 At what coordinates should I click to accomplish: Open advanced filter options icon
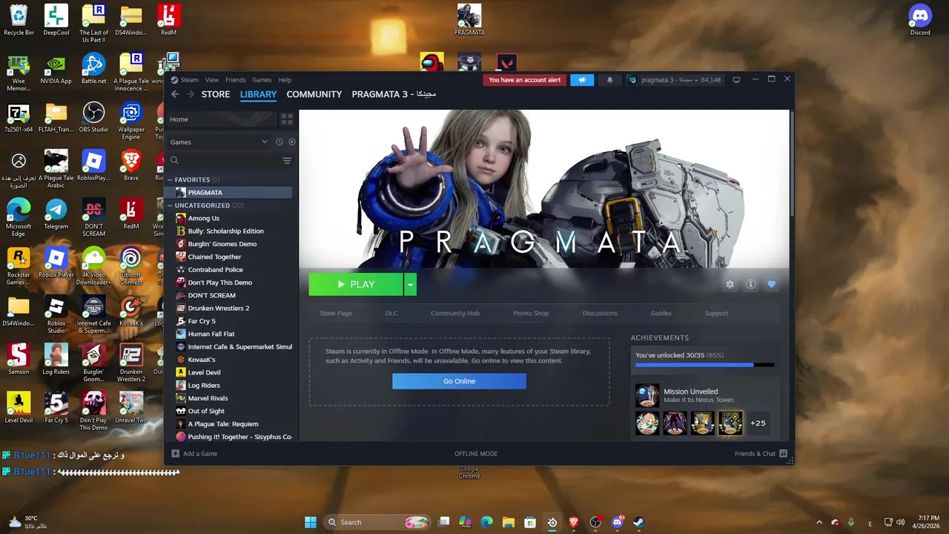(x=287, y=161)
